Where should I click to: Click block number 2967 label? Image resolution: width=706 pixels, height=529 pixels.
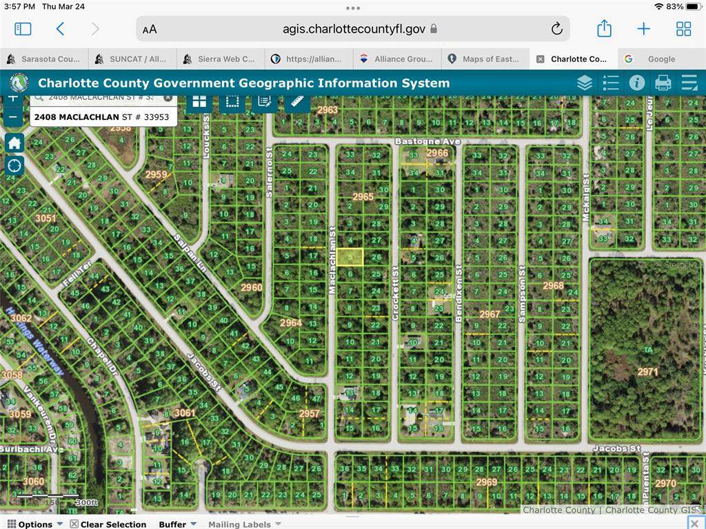coord(490,314)
